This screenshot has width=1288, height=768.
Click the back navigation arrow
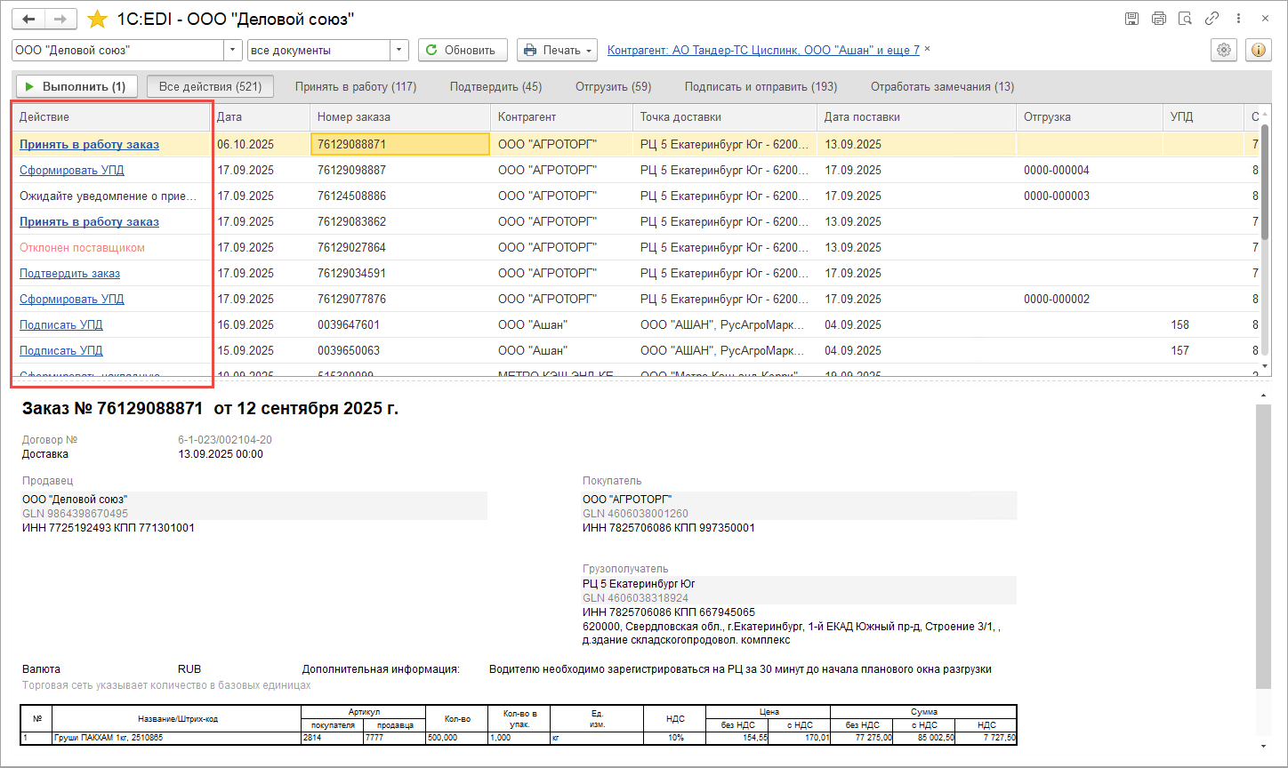coord(29,19)
